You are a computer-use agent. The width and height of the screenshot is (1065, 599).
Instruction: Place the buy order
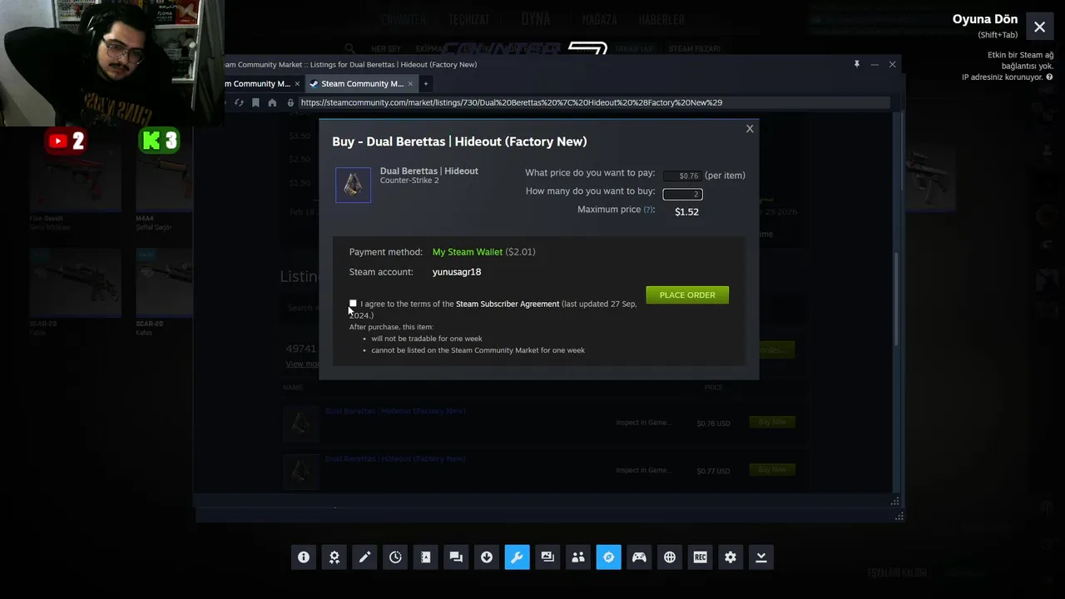[x=687, y=295]
